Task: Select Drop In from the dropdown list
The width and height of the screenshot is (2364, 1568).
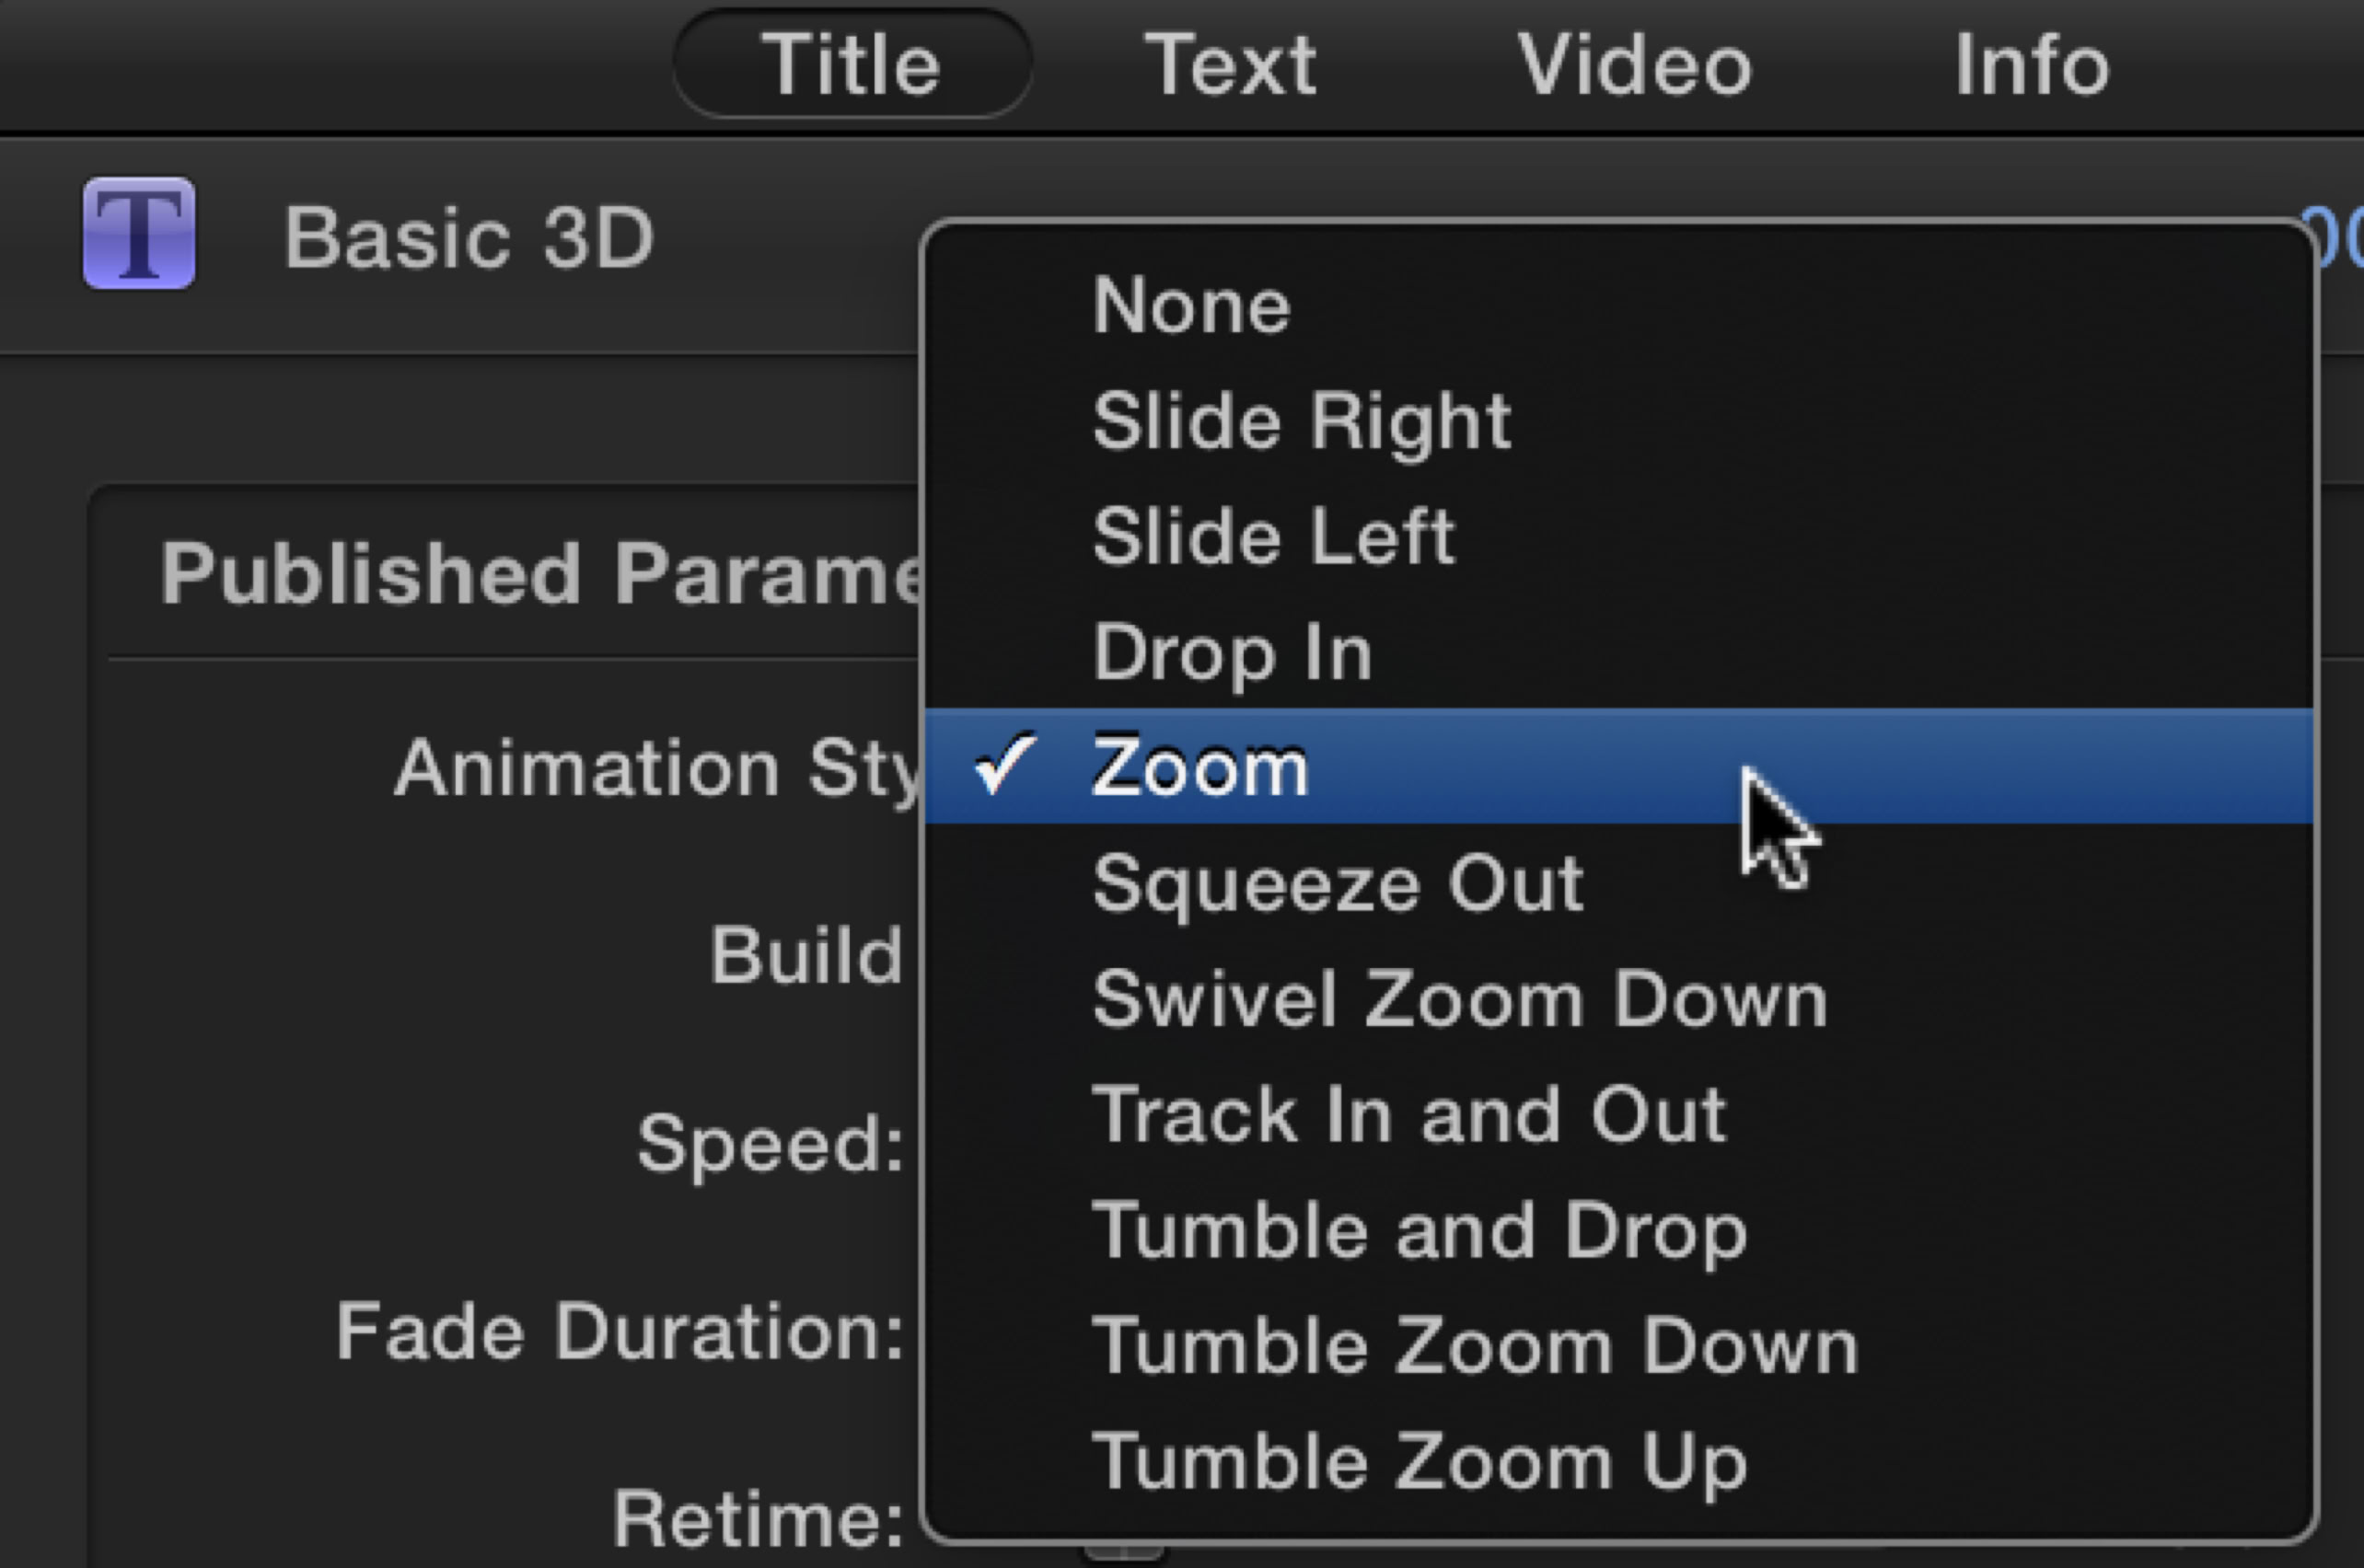Action: pyautogui.click(x=1232, y=653)
